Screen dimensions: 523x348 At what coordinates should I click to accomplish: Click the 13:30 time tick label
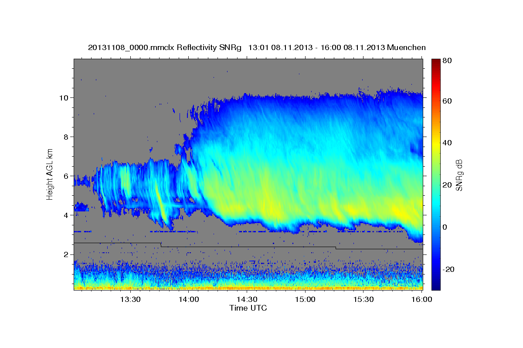[x=130, y=299]
